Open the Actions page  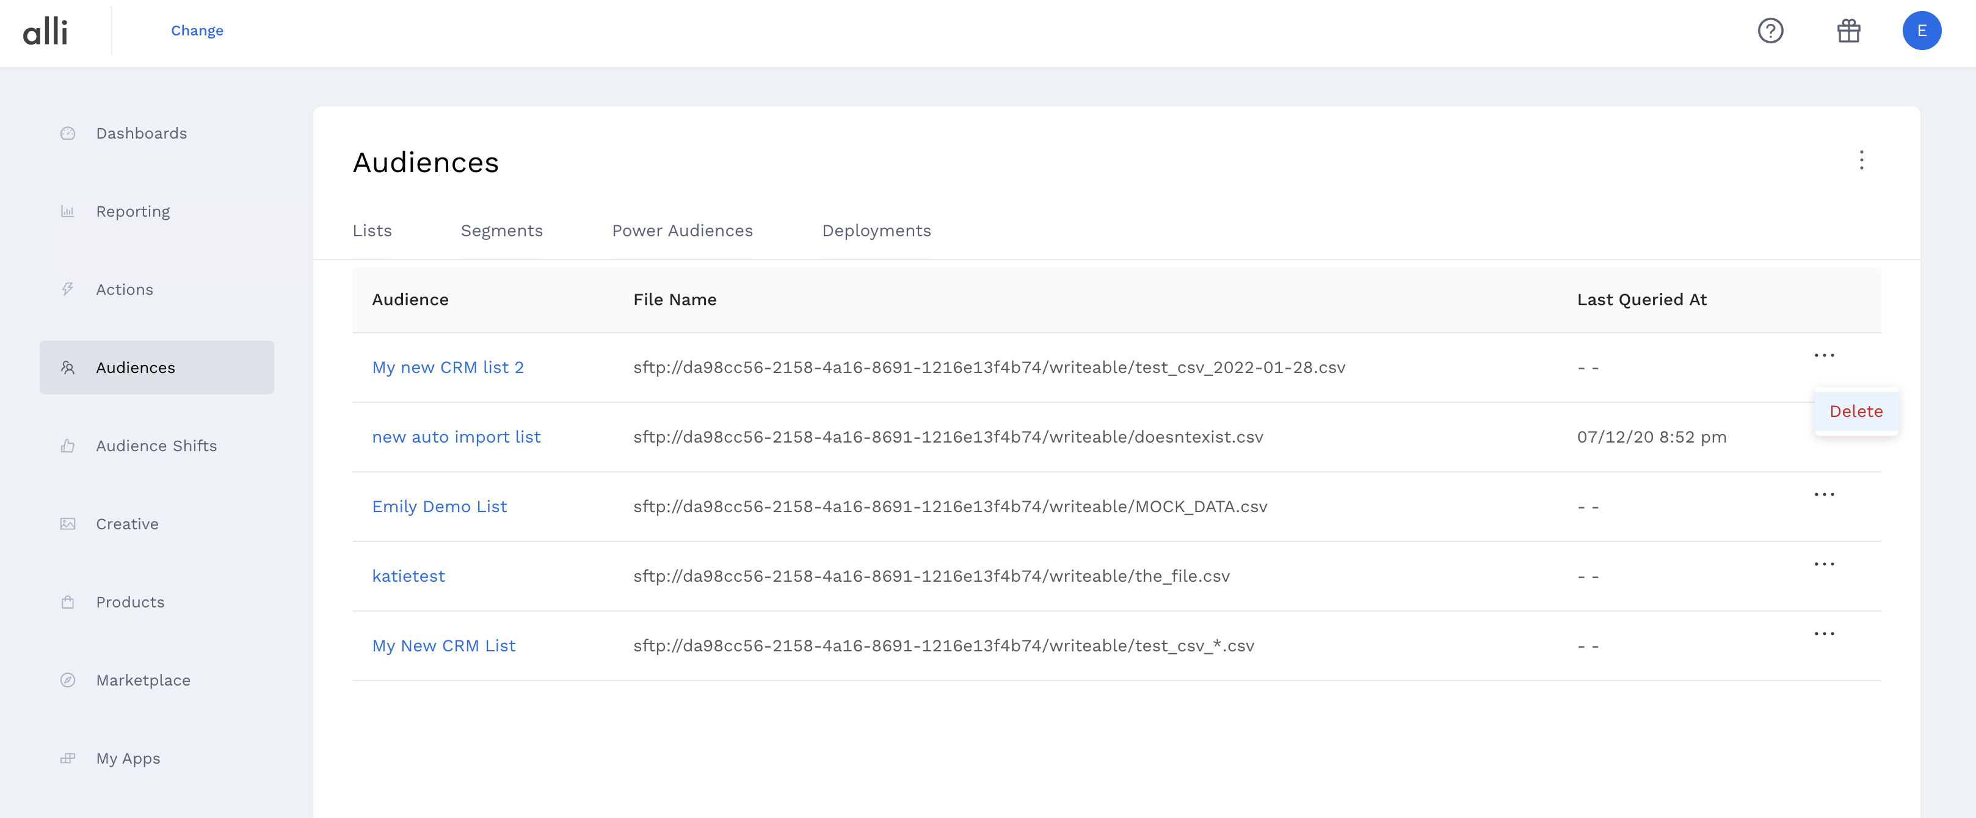(125, 289)
